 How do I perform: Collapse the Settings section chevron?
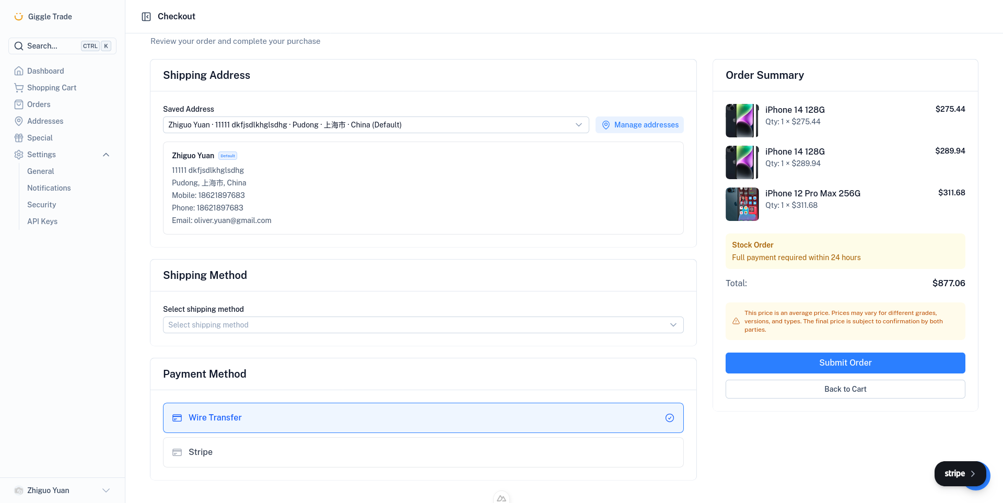click(106, 155)
